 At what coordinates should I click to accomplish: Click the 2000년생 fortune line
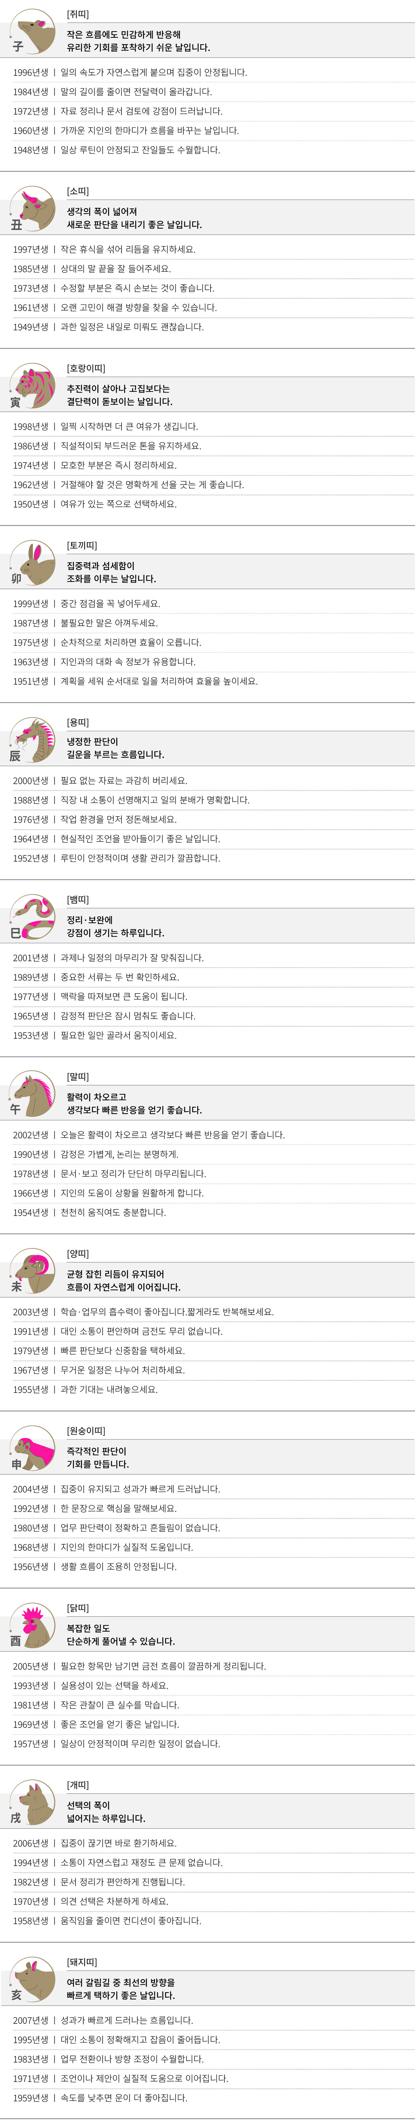pyautogui.click(x=100, y=780)
